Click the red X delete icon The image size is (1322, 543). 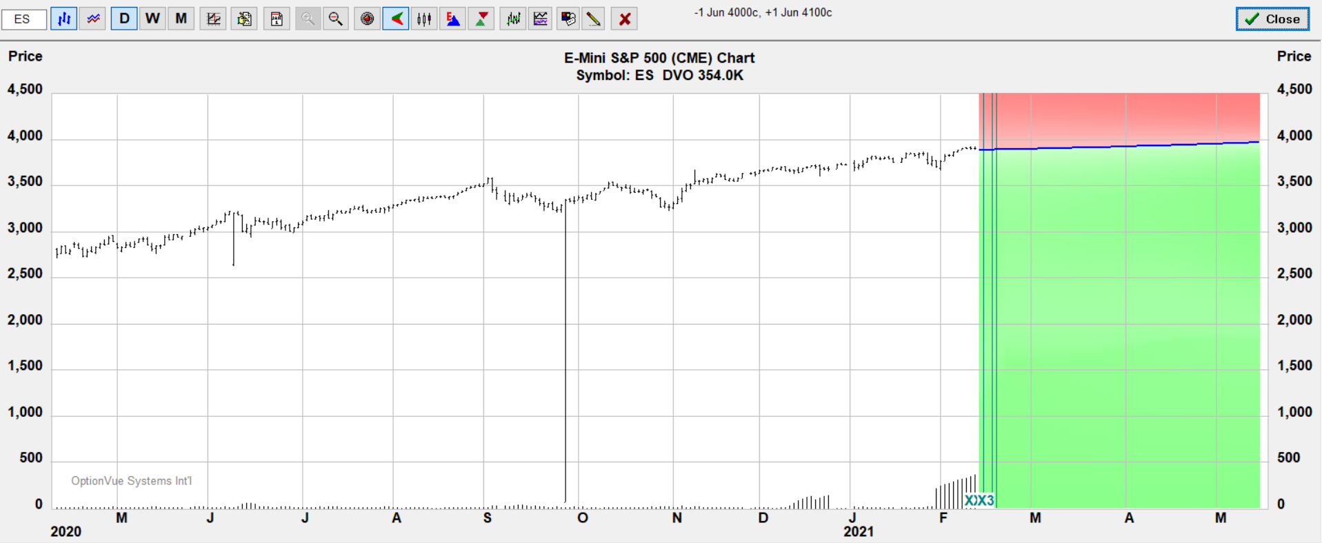[625, 19]
